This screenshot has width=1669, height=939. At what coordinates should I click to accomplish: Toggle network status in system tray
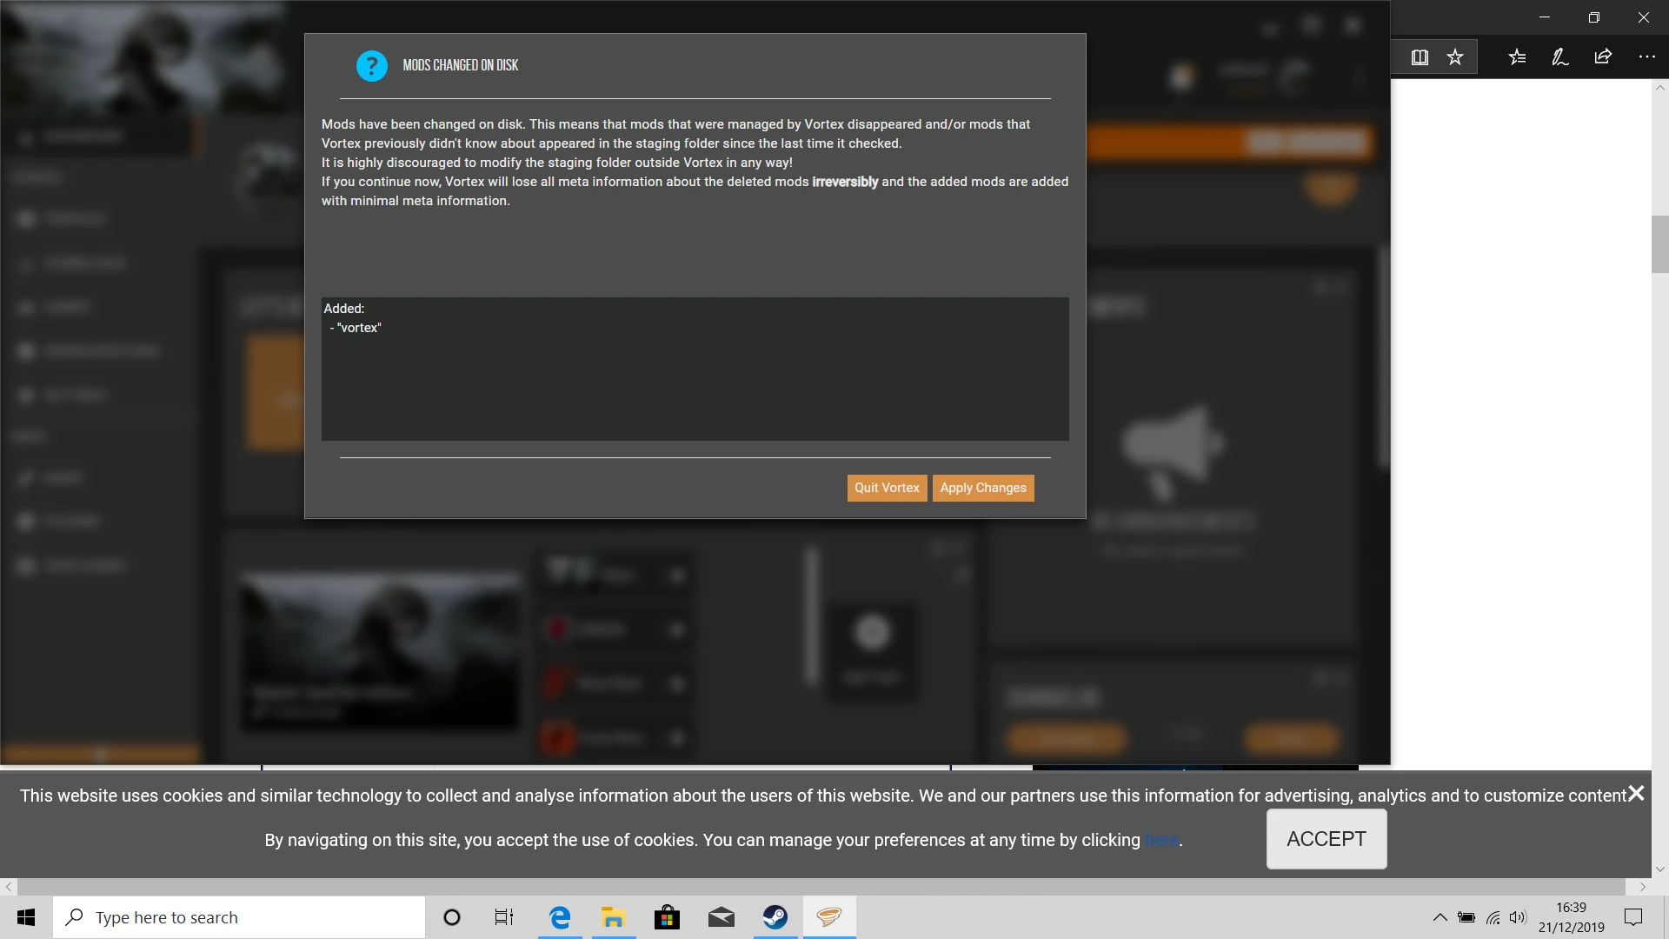click(x=1493, y=917)
